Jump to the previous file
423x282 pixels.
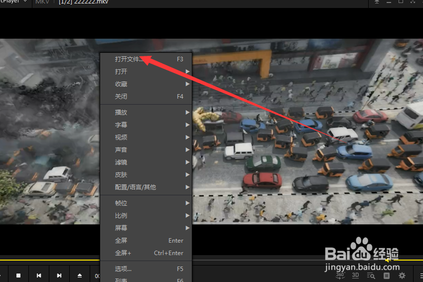coord(39,275)
